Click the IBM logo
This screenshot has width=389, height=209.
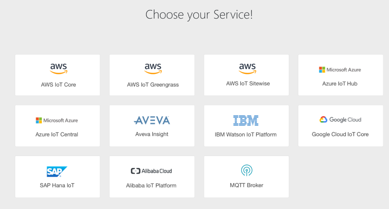tap(246, 120)
